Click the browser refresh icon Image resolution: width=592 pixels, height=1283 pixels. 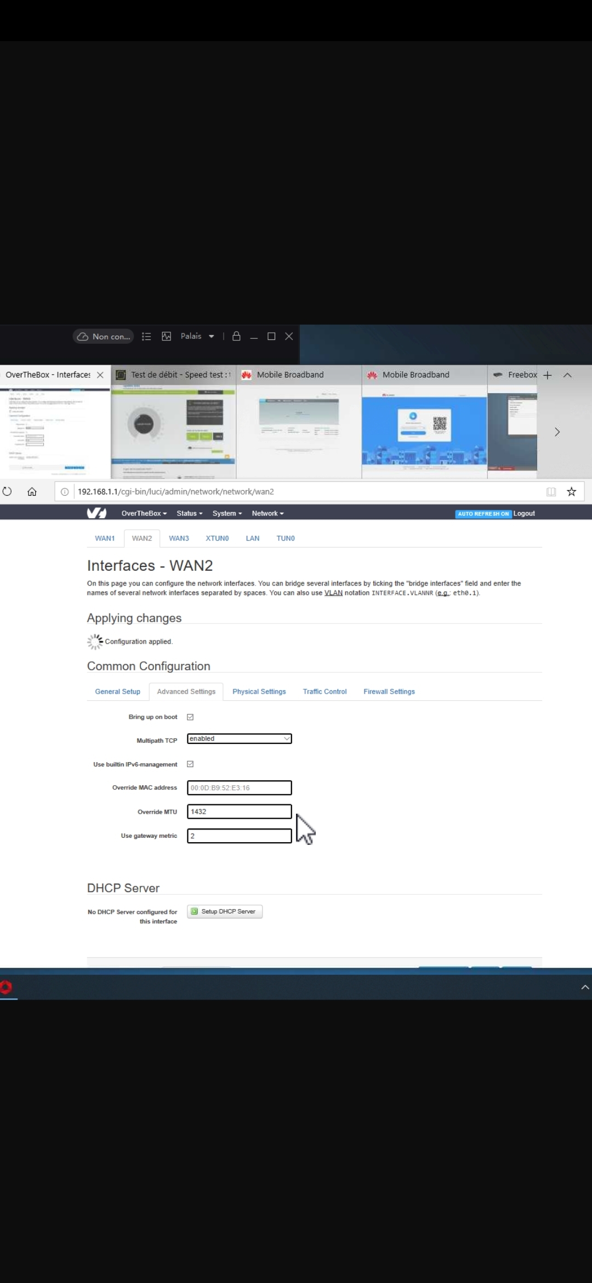click(7, 491)
